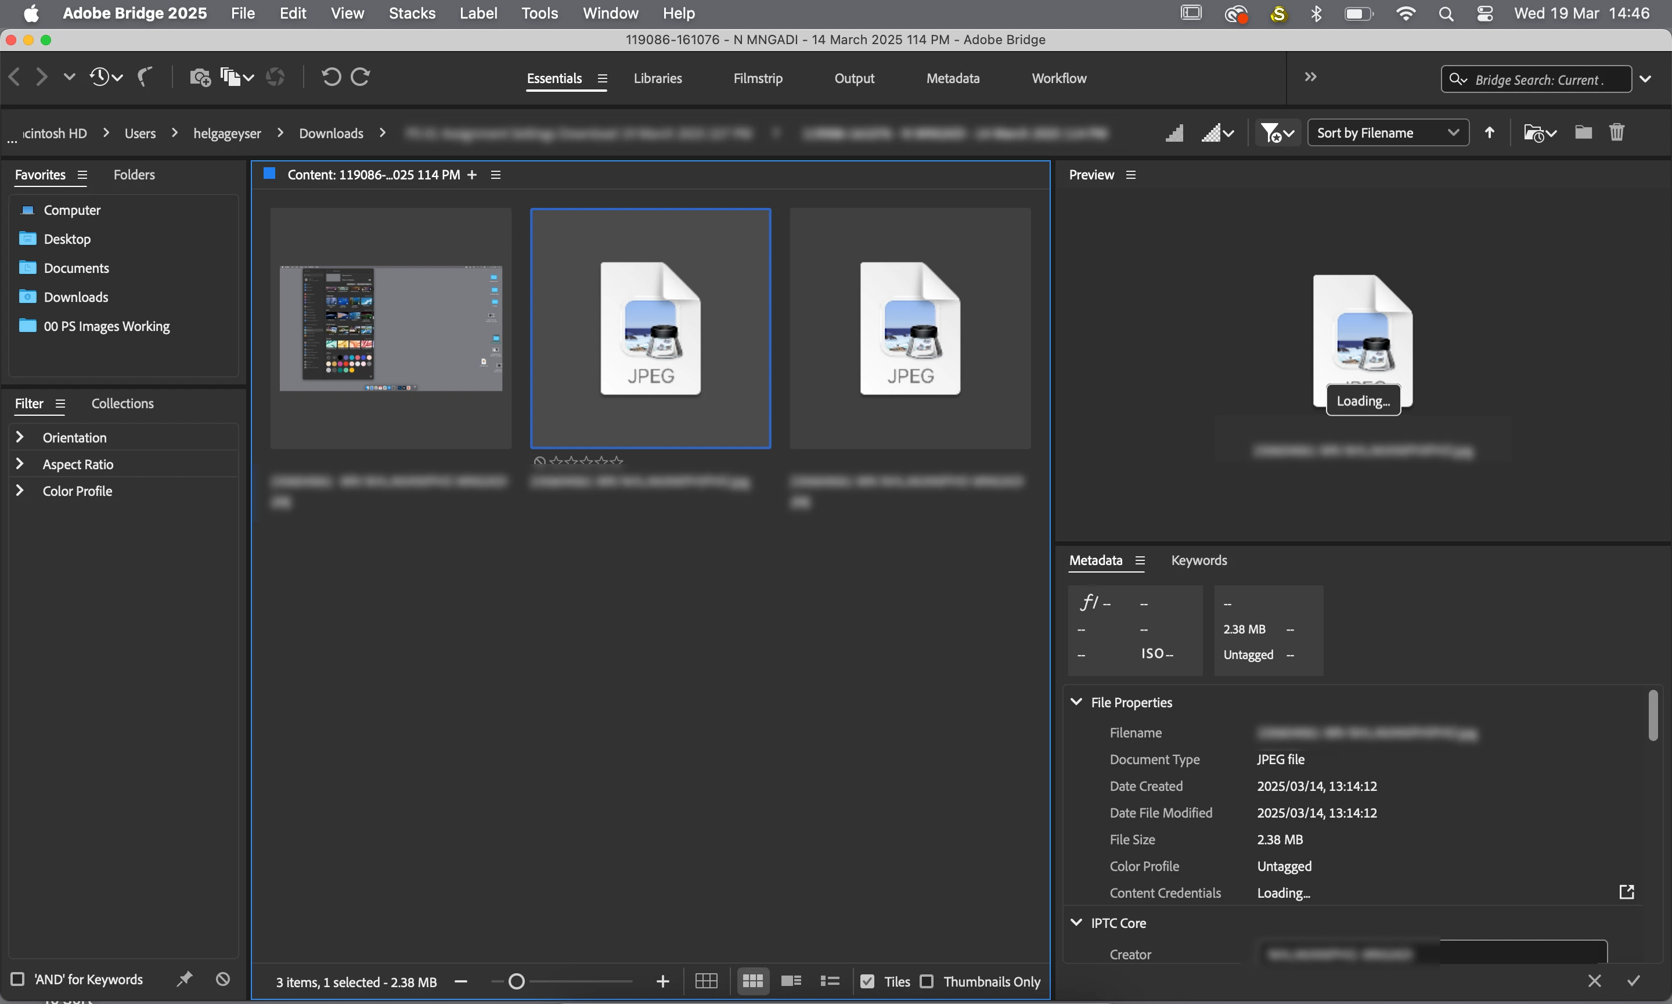Enable the Thumbnails Only checkbox

927,981
